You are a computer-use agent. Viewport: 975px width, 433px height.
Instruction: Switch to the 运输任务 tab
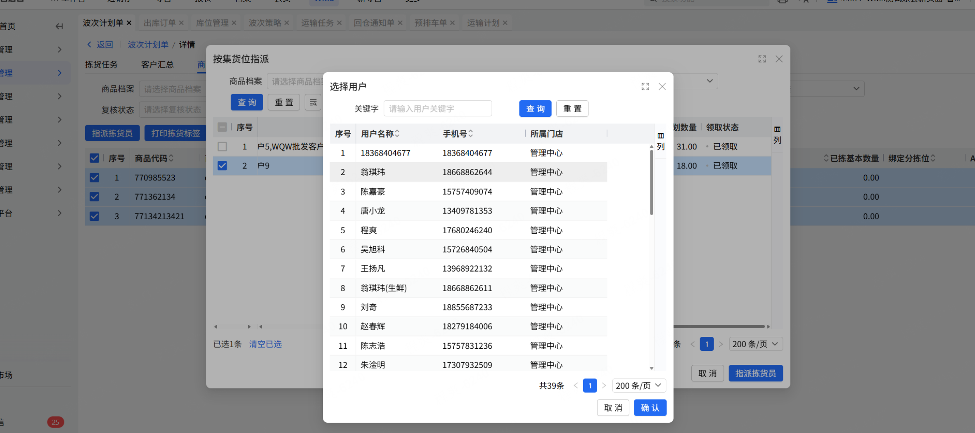[x=318, y=23]
